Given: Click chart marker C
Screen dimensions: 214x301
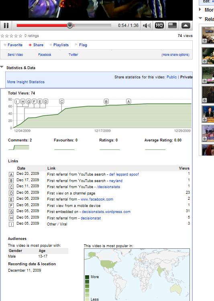Looking at the screenshot, I should [61, 102].
